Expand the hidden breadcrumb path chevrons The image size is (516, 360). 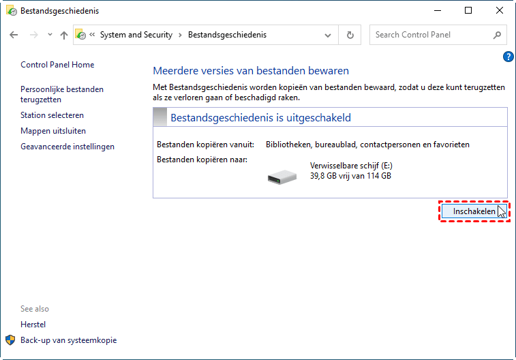92,35
